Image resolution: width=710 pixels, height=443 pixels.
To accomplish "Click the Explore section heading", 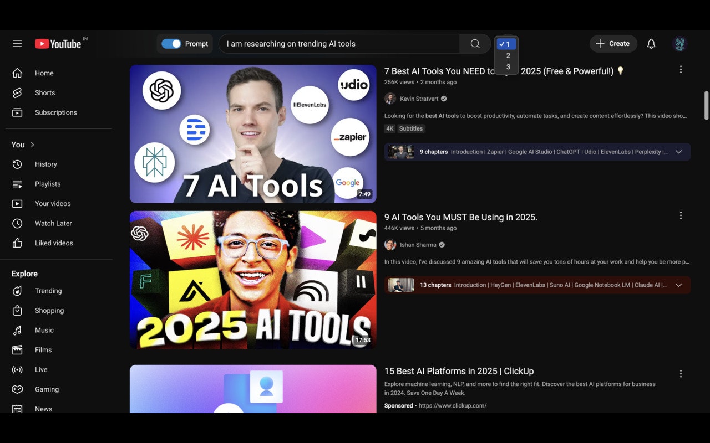I will click(24, 274).
